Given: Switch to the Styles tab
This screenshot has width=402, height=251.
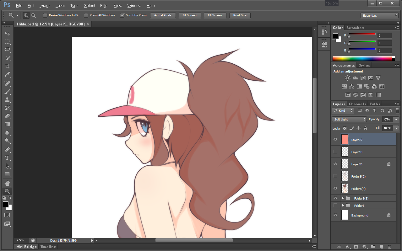Looking at the screenshot, I should (x=364, y=65).
